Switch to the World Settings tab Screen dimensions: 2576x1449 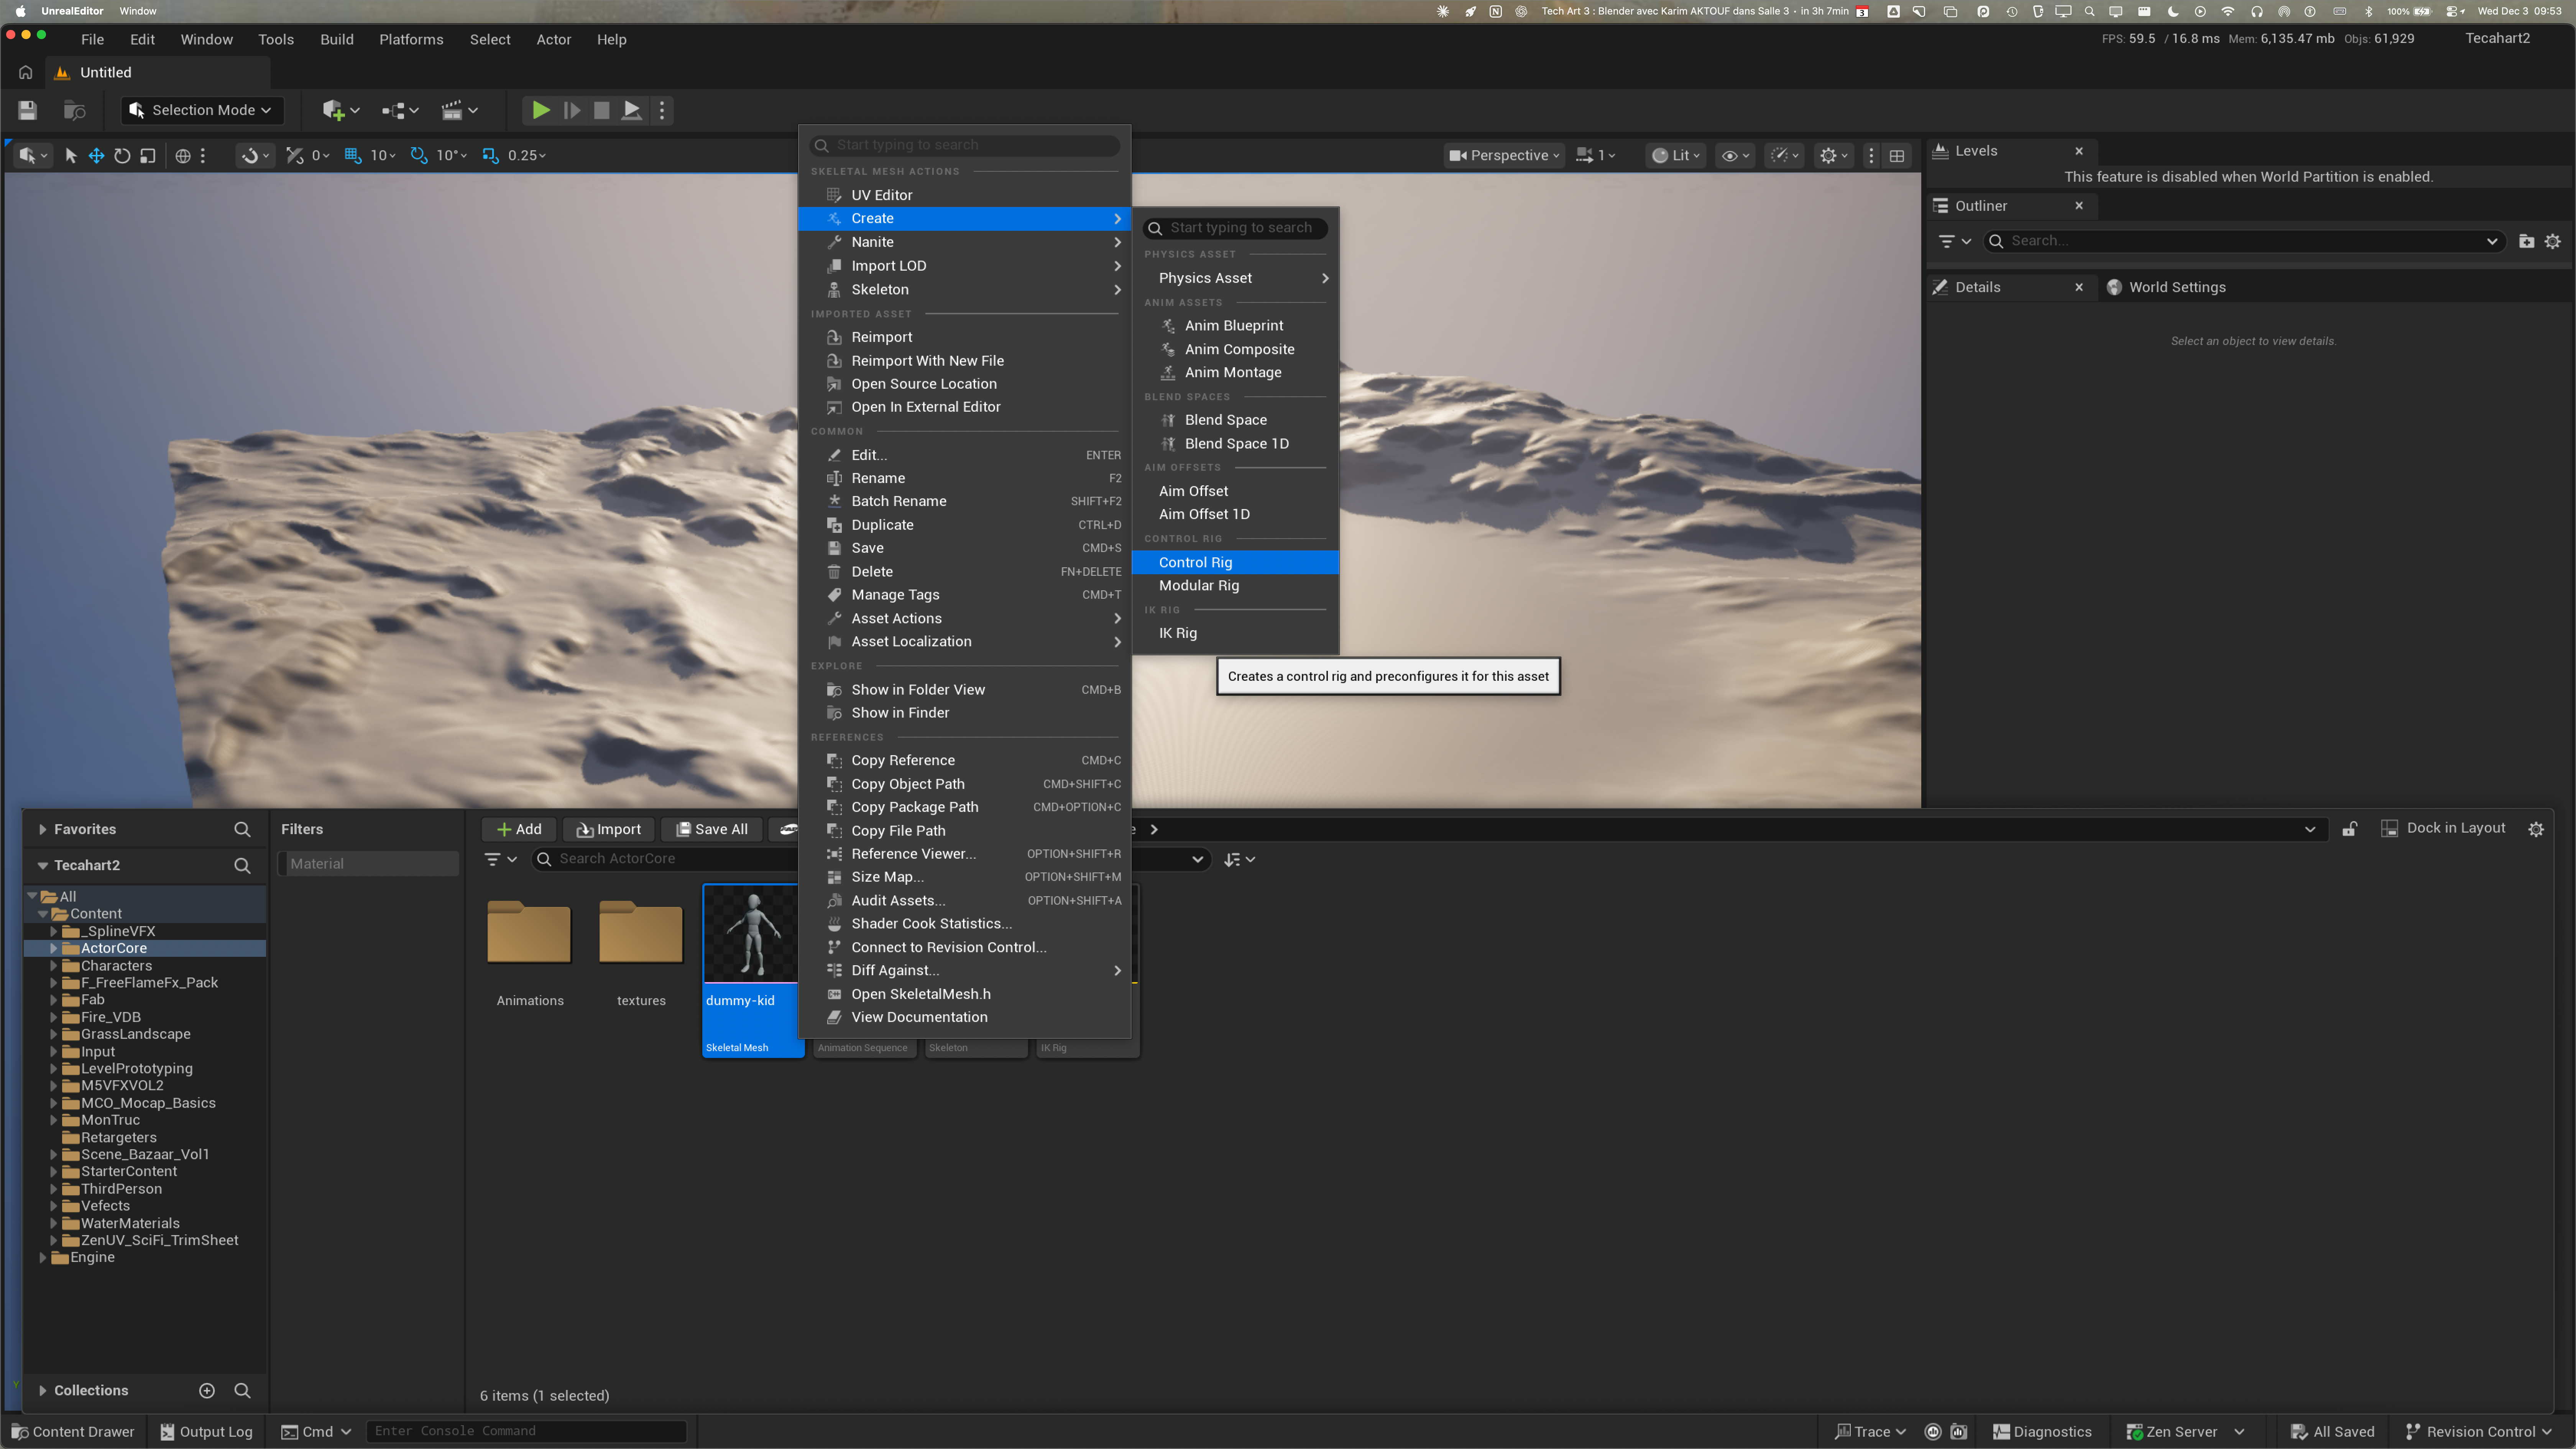[2167, 287]
